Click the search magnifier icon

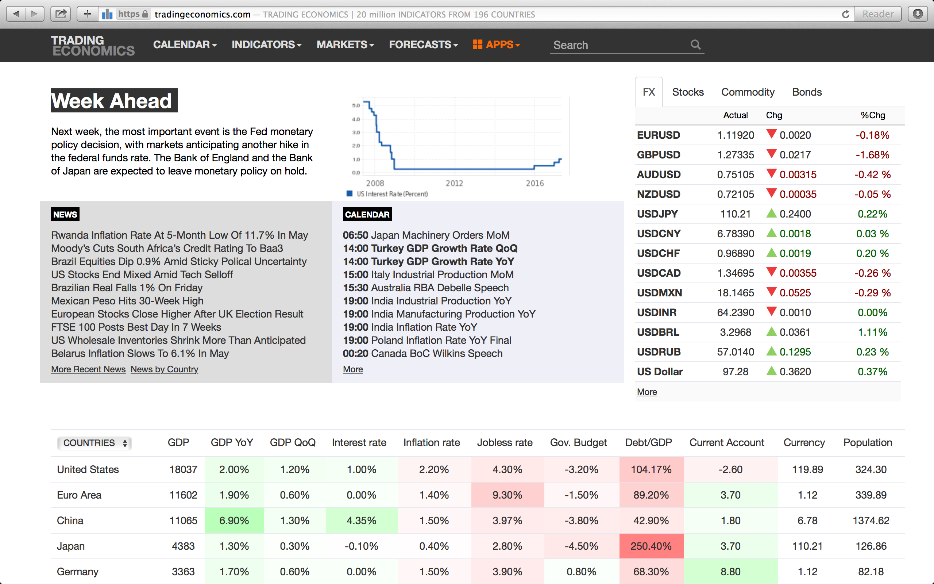click(x=695, y=45)
